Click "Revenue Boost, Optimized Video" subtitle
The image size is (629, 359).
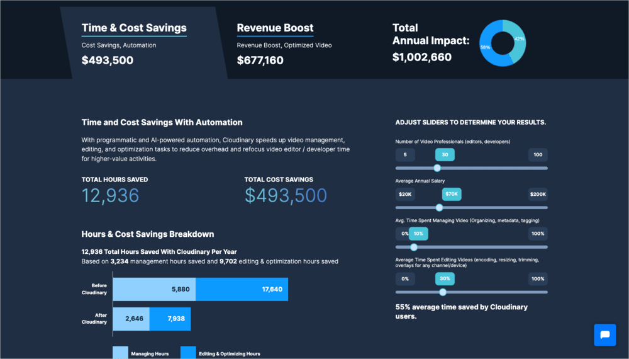pos(284,45)
